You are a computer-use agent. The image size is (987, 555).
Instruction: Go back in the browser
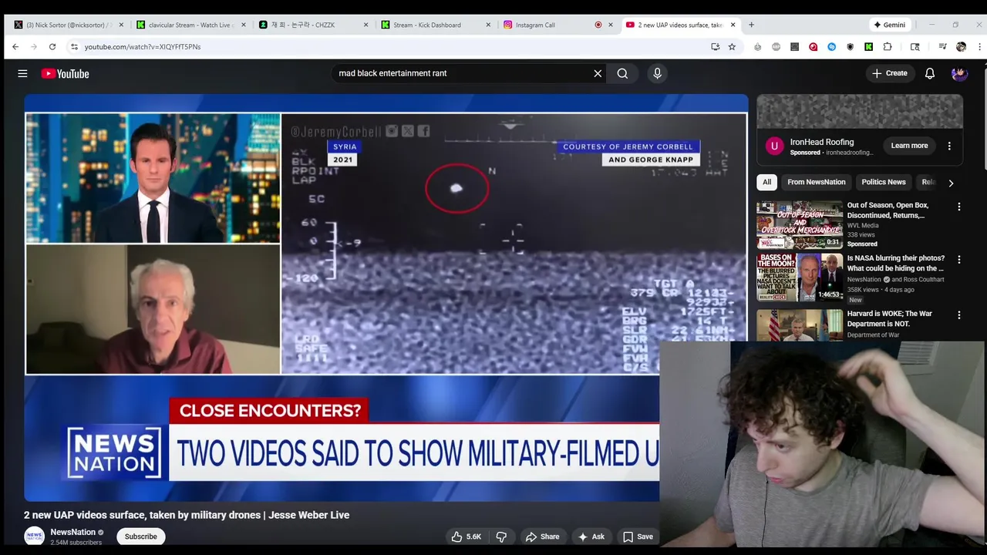pyautogui.click(x=15, y=46)
